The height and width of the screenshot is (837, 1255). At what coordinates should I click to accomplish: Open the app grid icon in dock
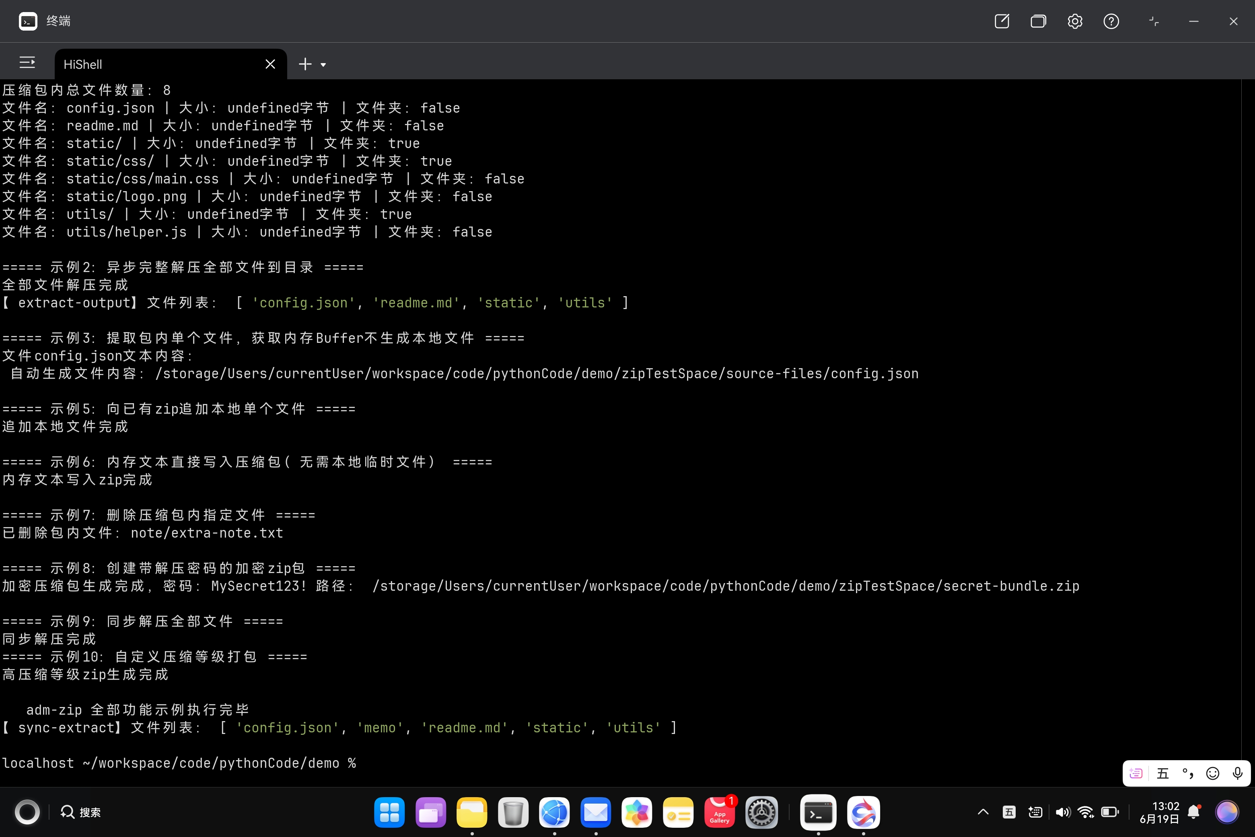389,812
